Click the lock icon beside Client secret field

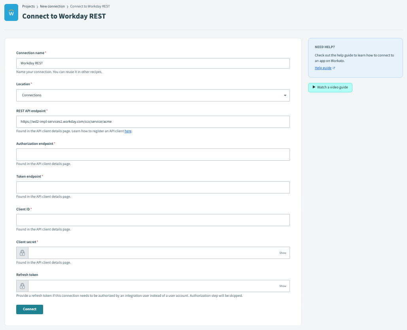[22, 253]
